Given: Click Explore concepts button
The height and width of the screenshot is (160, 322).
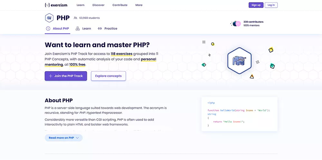Looking at the screenshot, I should [109, 76].
